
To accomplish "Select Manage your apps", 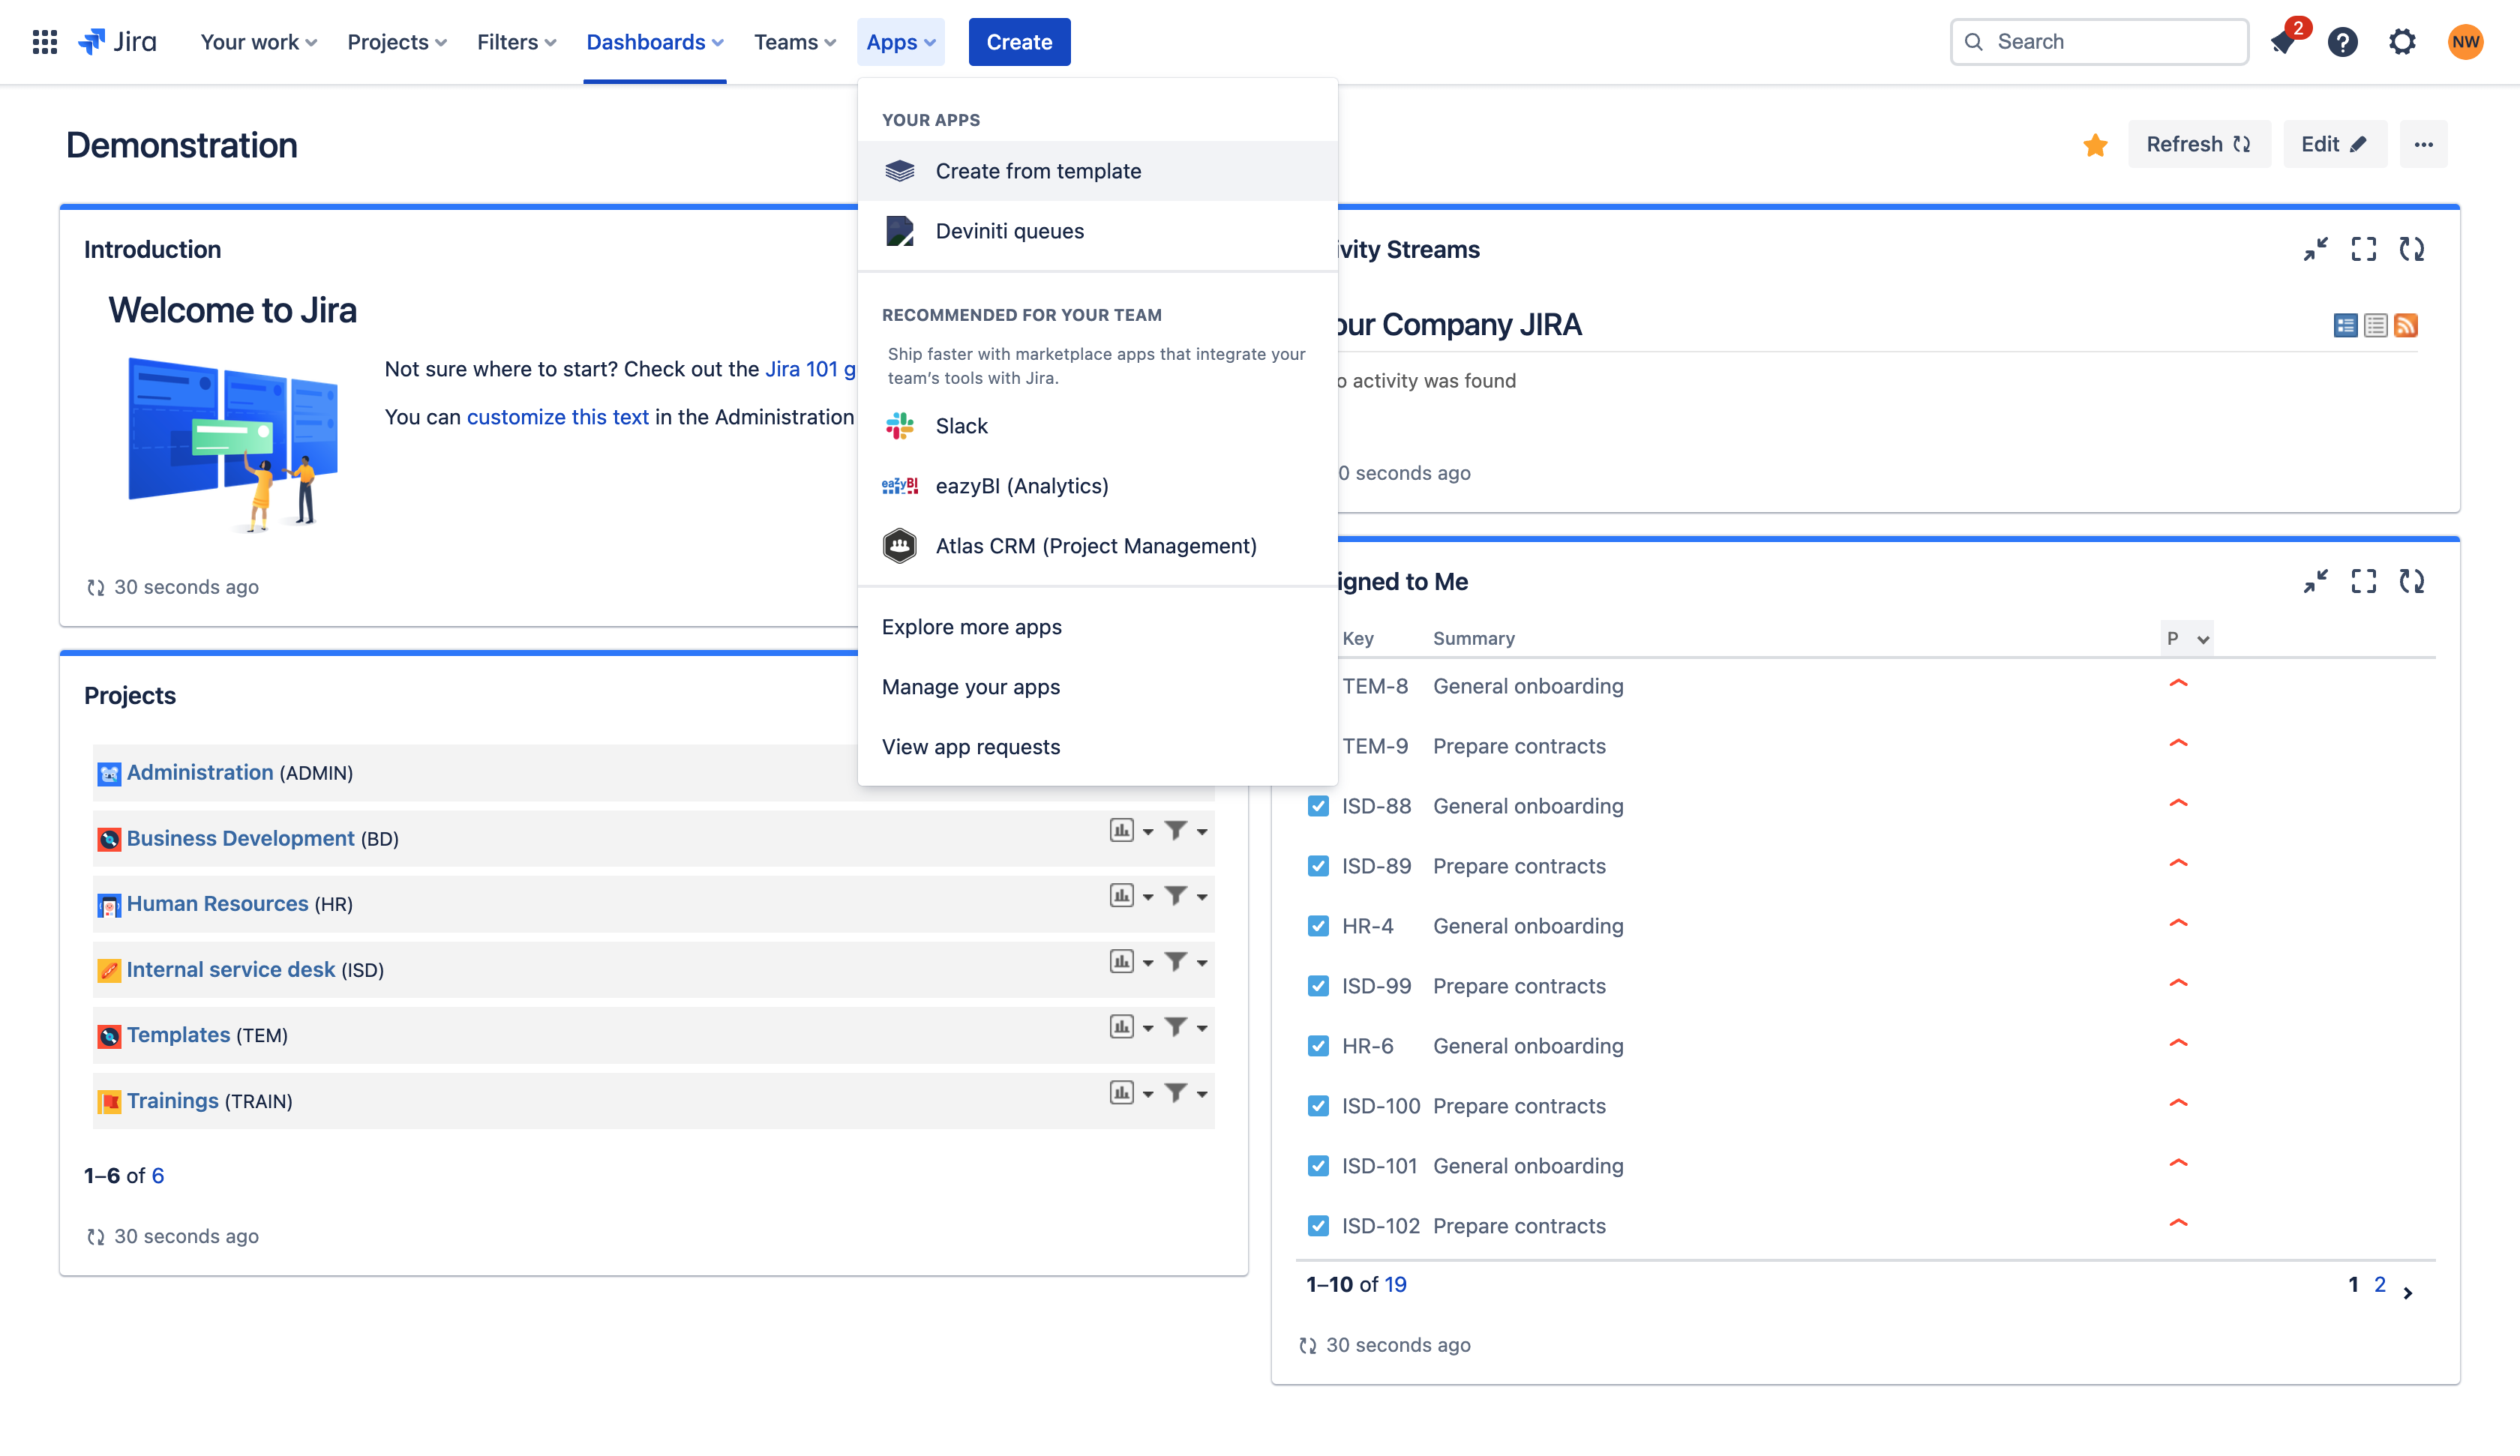I will [x=1097, y=687].
